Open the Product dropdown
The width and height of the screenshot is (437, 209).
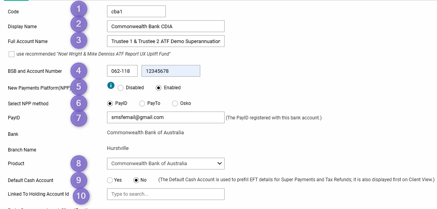coord(165,163)
